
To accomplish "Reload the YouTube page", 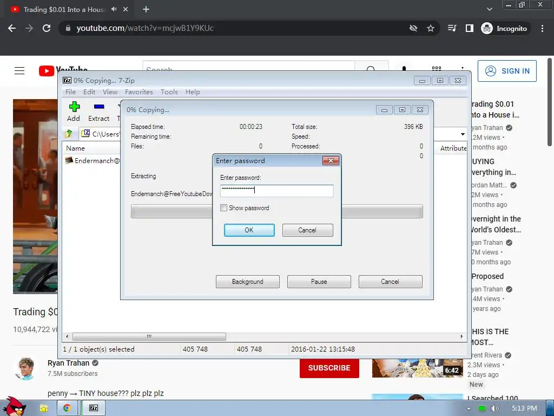I will 47,28.
